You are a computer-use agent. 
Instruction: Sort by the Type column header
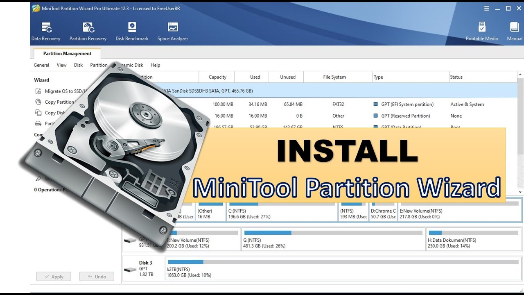(x=411, y=77)
